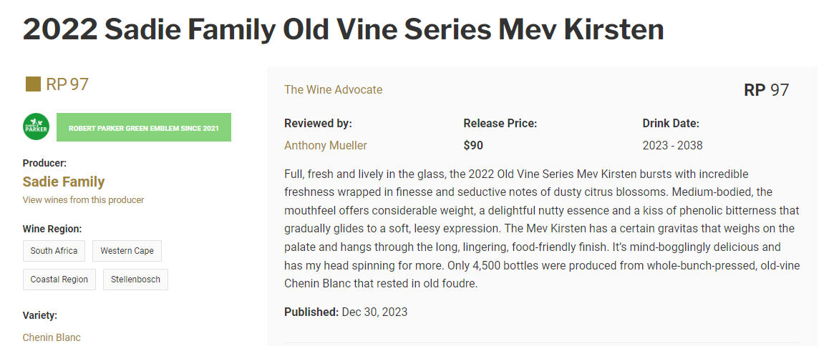Viewport: 834px width, 346px height.
Task: Click the gold square beside RP 97
Action: pos(33,84)
